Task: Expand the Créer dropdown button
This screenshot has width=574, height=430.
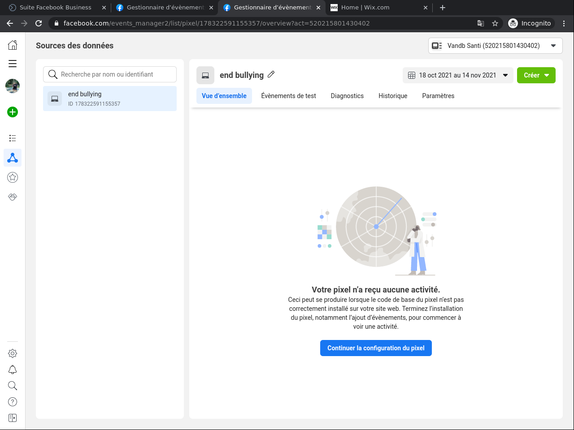Action: coord(536,75)
